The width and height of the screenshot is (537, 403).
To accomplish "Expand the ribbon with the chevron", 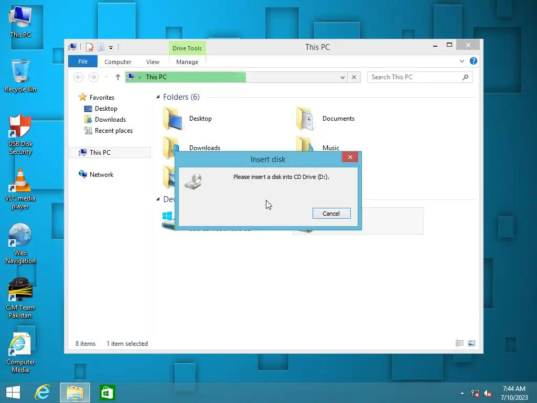I will point(461,61).
